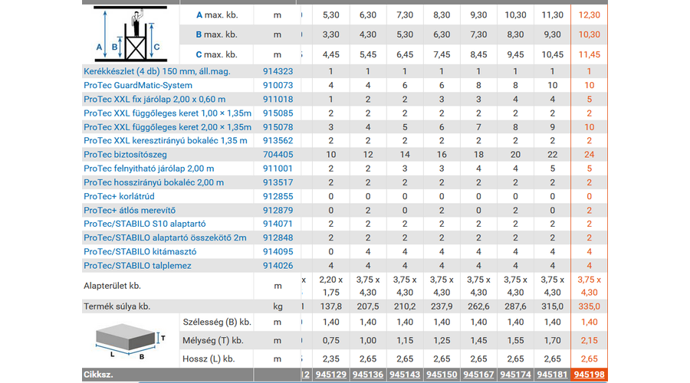This screenshot has width=690, height=383.
Task: Click the 'A max. kb.' row label
Action: click(217, 15)
